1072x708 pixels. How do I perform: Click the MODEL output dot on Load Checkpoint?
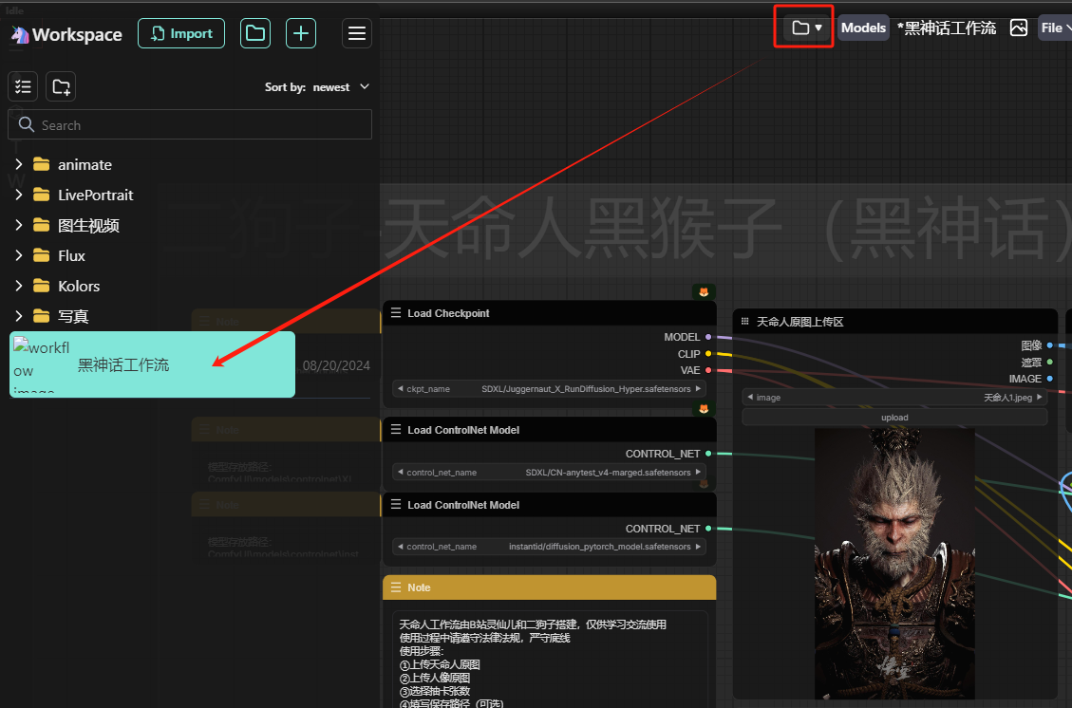[x=708, y=337]
